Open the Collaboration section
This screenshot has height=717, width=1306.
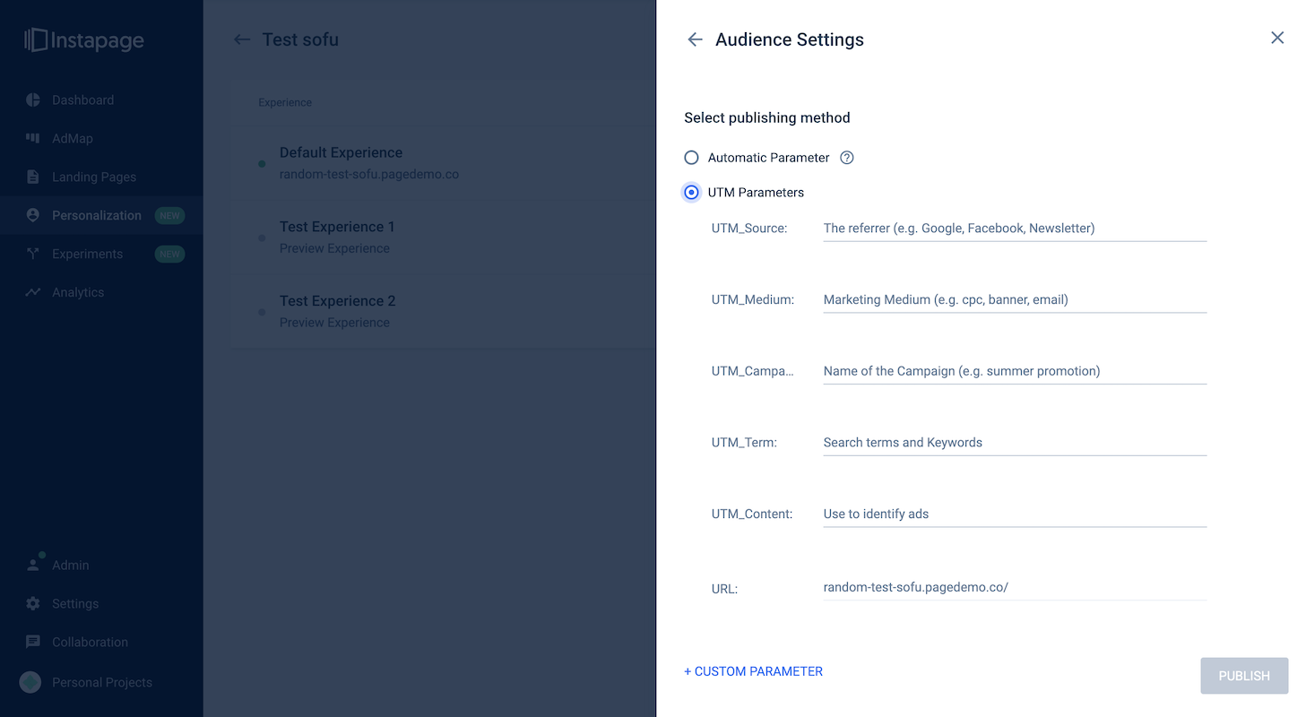pos(90,642)
